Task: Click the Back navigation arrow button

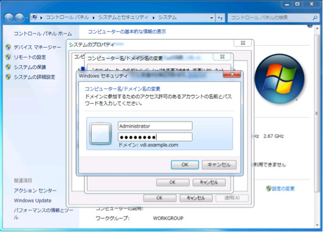Action: tap(9, 18)
